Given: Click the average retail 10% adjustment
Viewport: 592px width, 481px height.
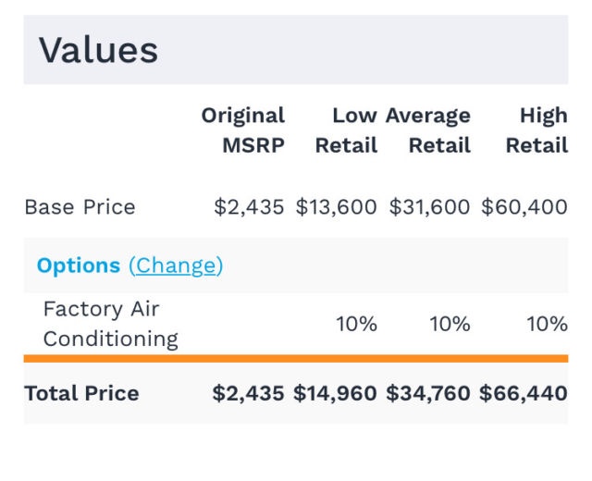Looking at the screenshot, I should (x=450, y=325).
